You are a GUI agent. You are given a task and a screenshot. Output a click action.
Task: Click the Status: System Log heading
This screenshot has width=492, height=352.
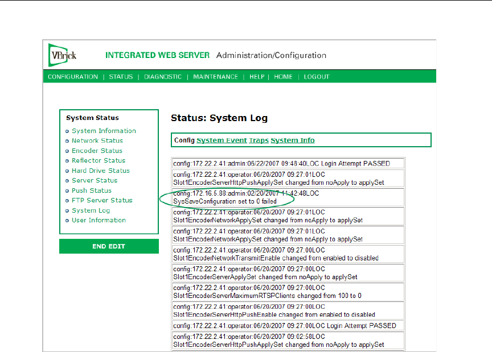[219, 118]
